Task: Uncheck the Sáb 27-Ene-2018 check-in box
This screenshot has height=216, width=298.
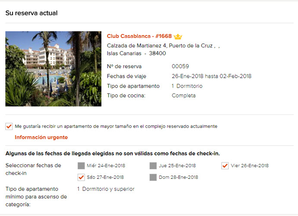Action: (x=81, y=177)
